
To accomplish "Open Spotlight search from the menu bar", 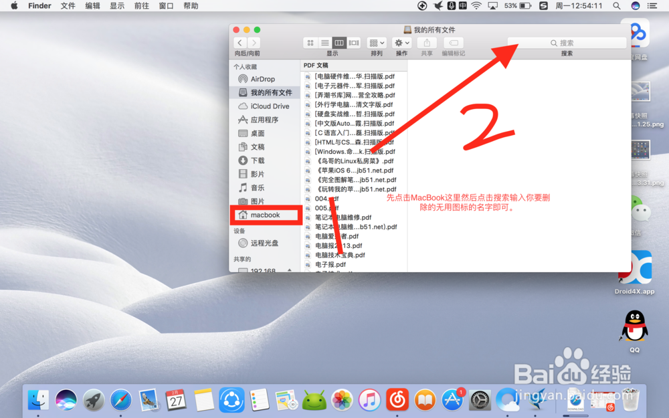I will coord(617,5).
